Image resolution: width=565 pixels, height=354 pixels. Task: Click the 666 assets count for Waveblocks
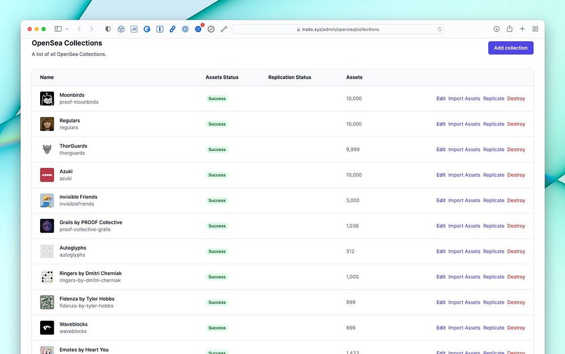(x=351, y=327)
